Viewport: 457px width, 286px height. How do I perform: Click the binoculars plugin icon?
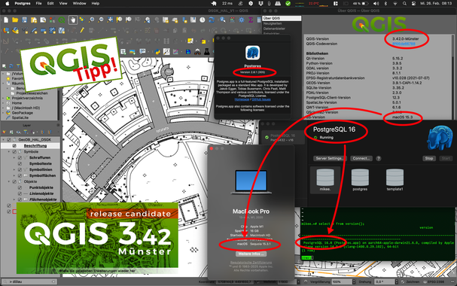coord(197,52)
